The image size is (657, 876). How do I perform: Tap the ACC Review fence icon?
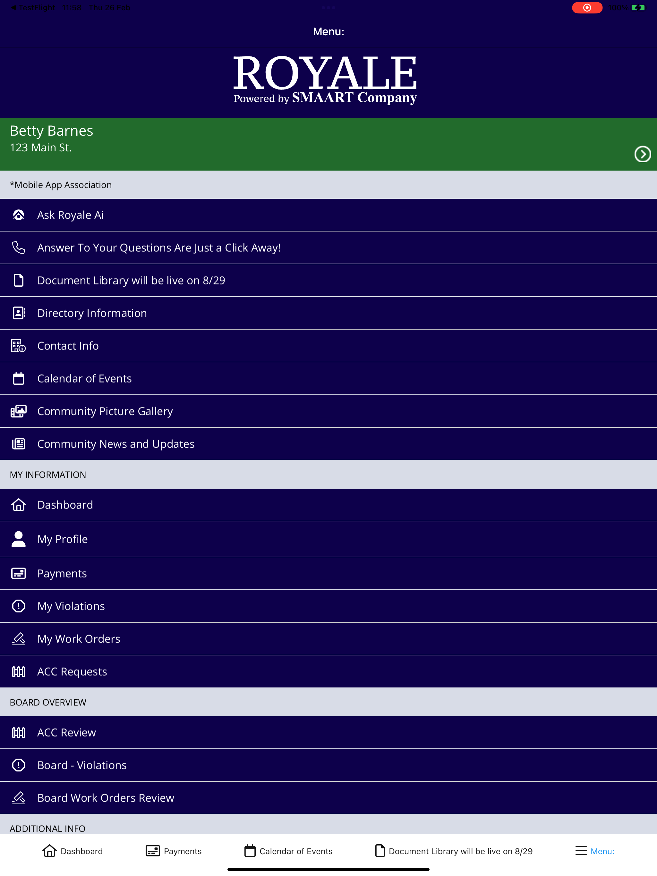pyautogui.click(x=19, y=733)
